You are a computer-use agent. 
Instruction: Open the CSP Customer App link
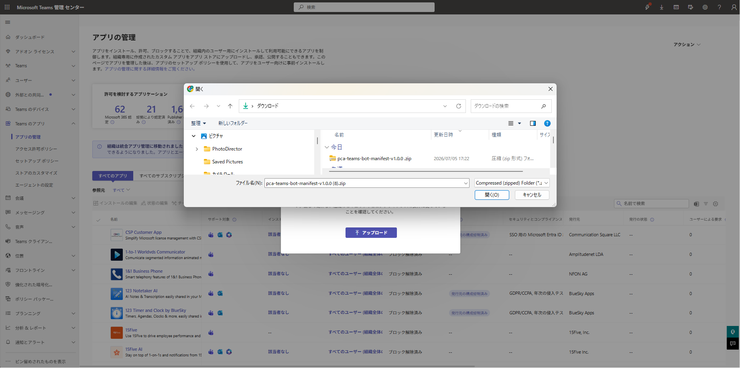pos(143,232)
